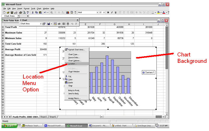Click the Undo icon in the toolbar

click(45, 13)
